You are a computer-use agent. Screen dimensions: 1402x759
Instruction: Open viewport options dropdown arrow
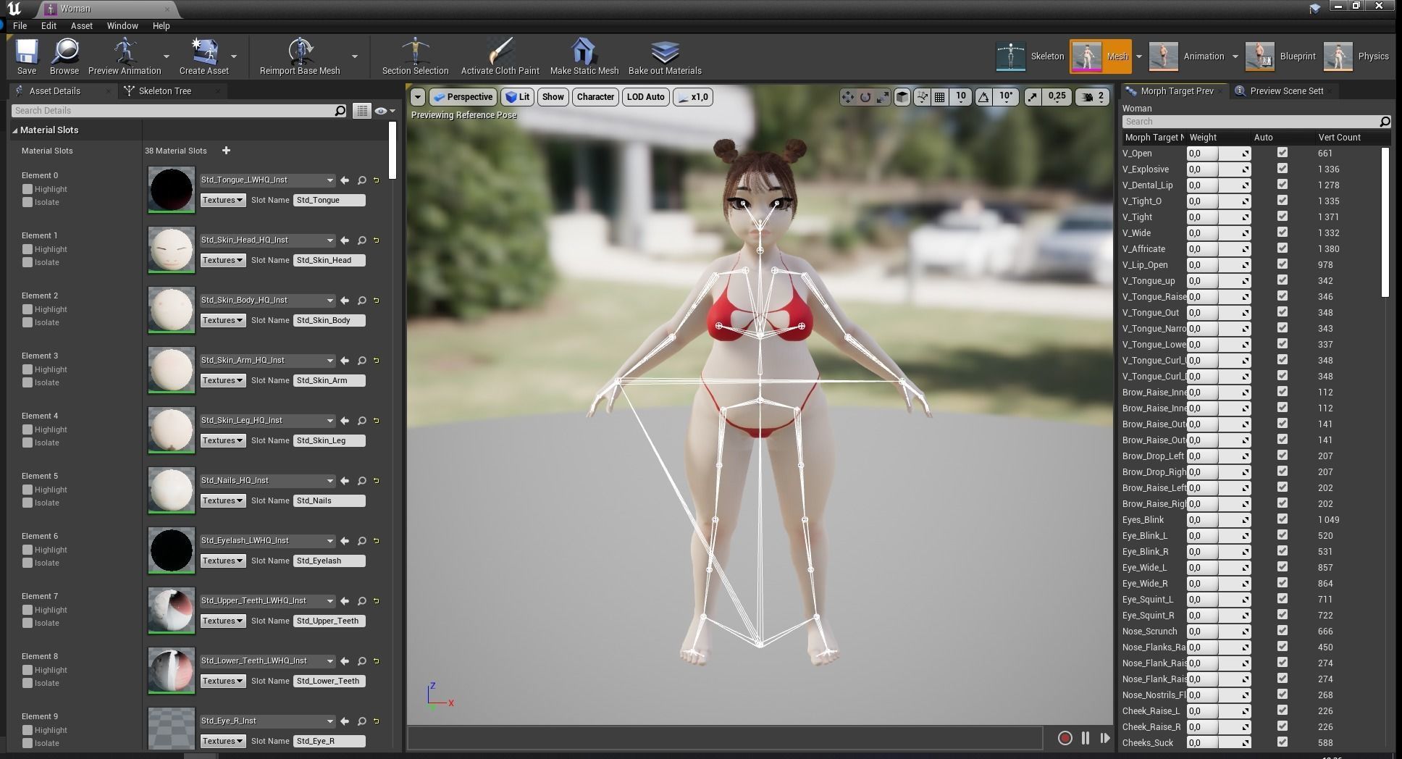[417, 97]
